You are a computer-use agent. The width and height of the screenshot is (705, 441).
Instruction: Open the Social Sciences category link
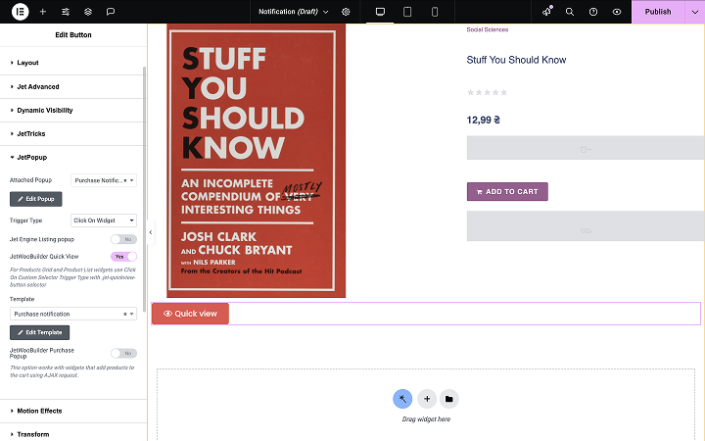(488, 29)
